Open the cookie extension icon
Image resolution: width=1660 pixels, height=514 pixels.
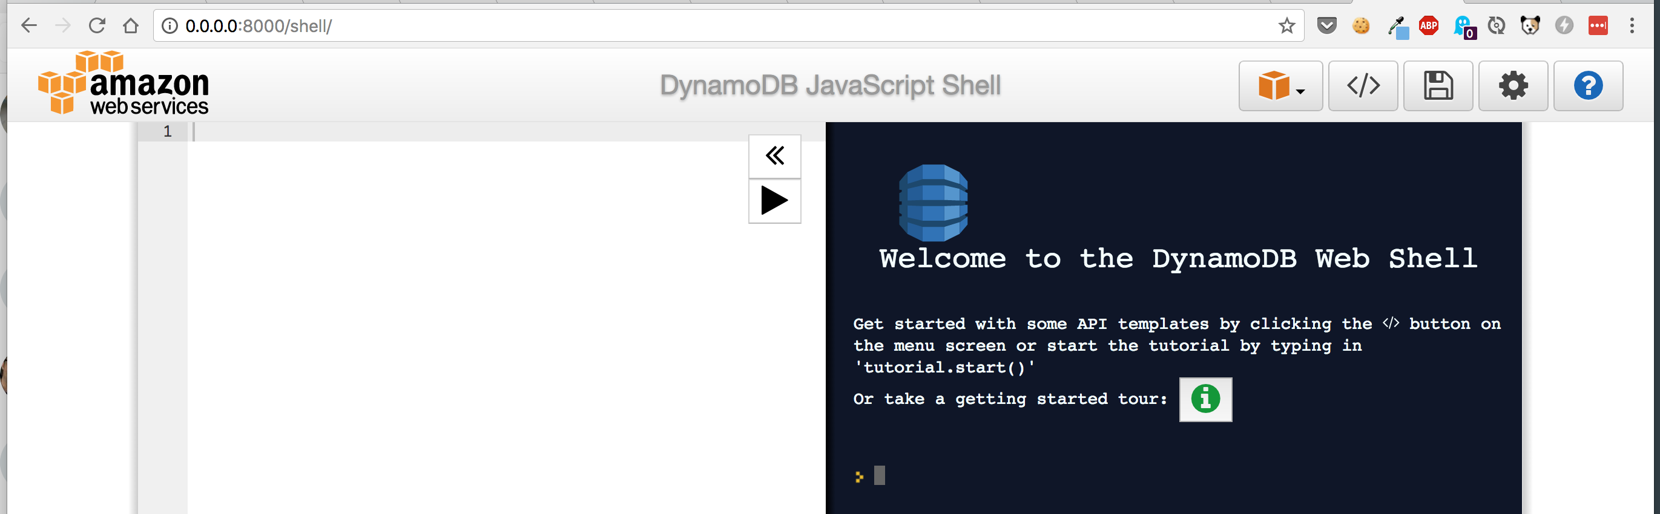click(x=1360, y=26)
